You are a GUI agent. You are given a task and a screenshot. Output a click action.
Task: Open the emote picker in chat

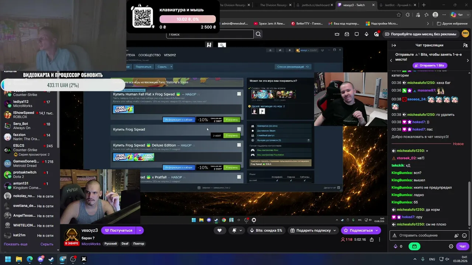pyautogui.click(x=465, y=236)
